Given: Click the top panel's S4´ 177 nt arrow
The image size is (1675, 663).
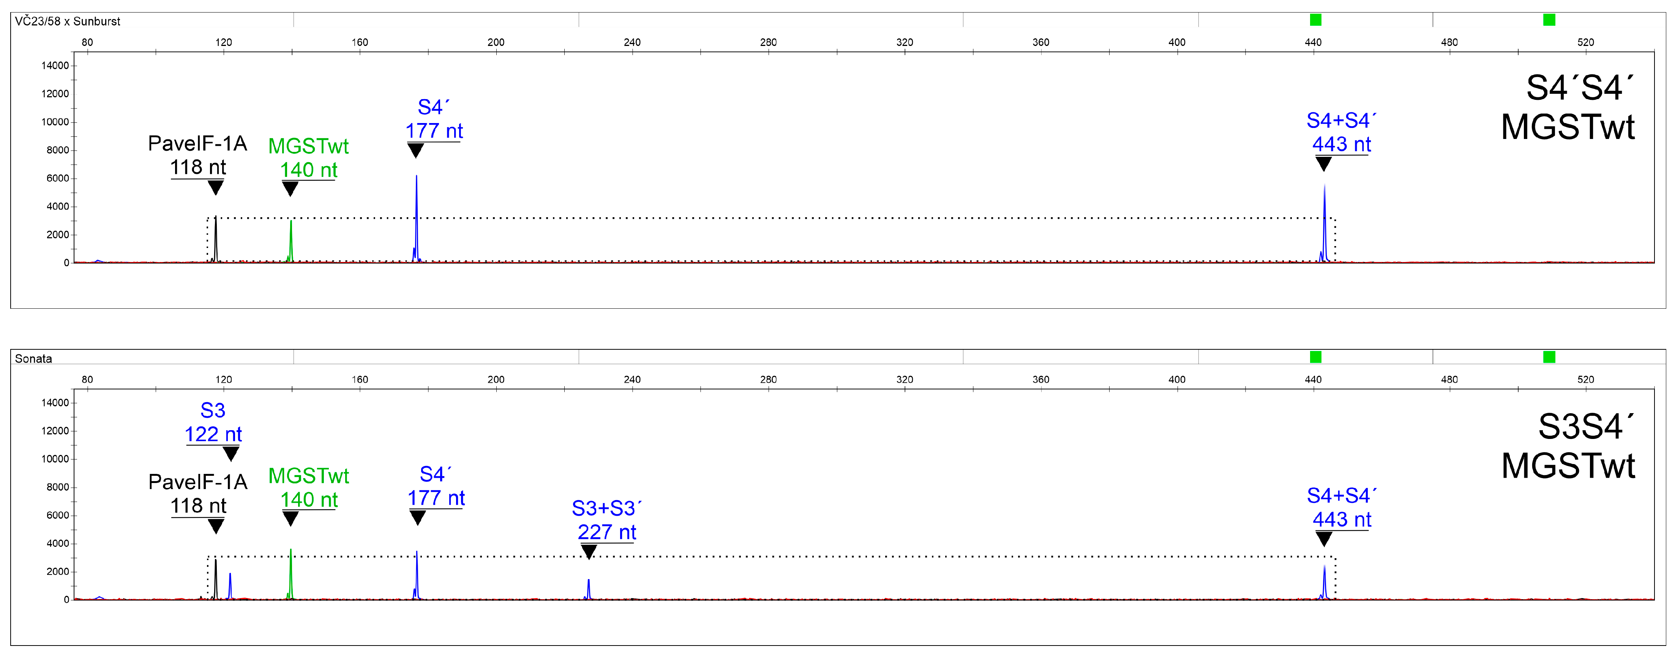Looking at the screenshot, I should click(x=415, y=150).
